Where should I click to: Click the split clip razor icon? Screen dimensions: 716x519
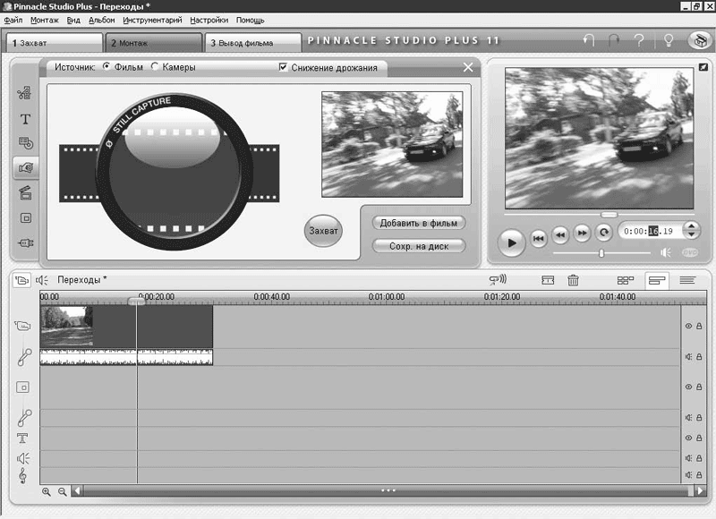click(549, 280)
